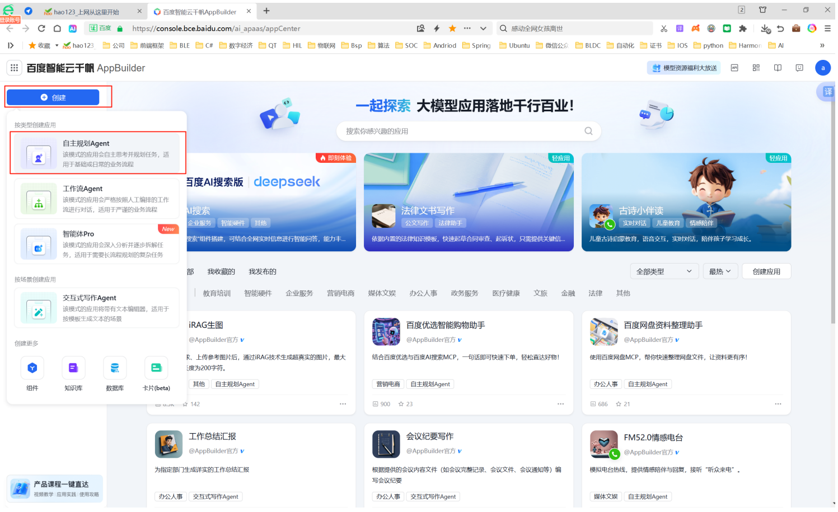The width and height of the screenshot is (838, 512).
Task: Click the API icon in header
Action: point(734,68)
